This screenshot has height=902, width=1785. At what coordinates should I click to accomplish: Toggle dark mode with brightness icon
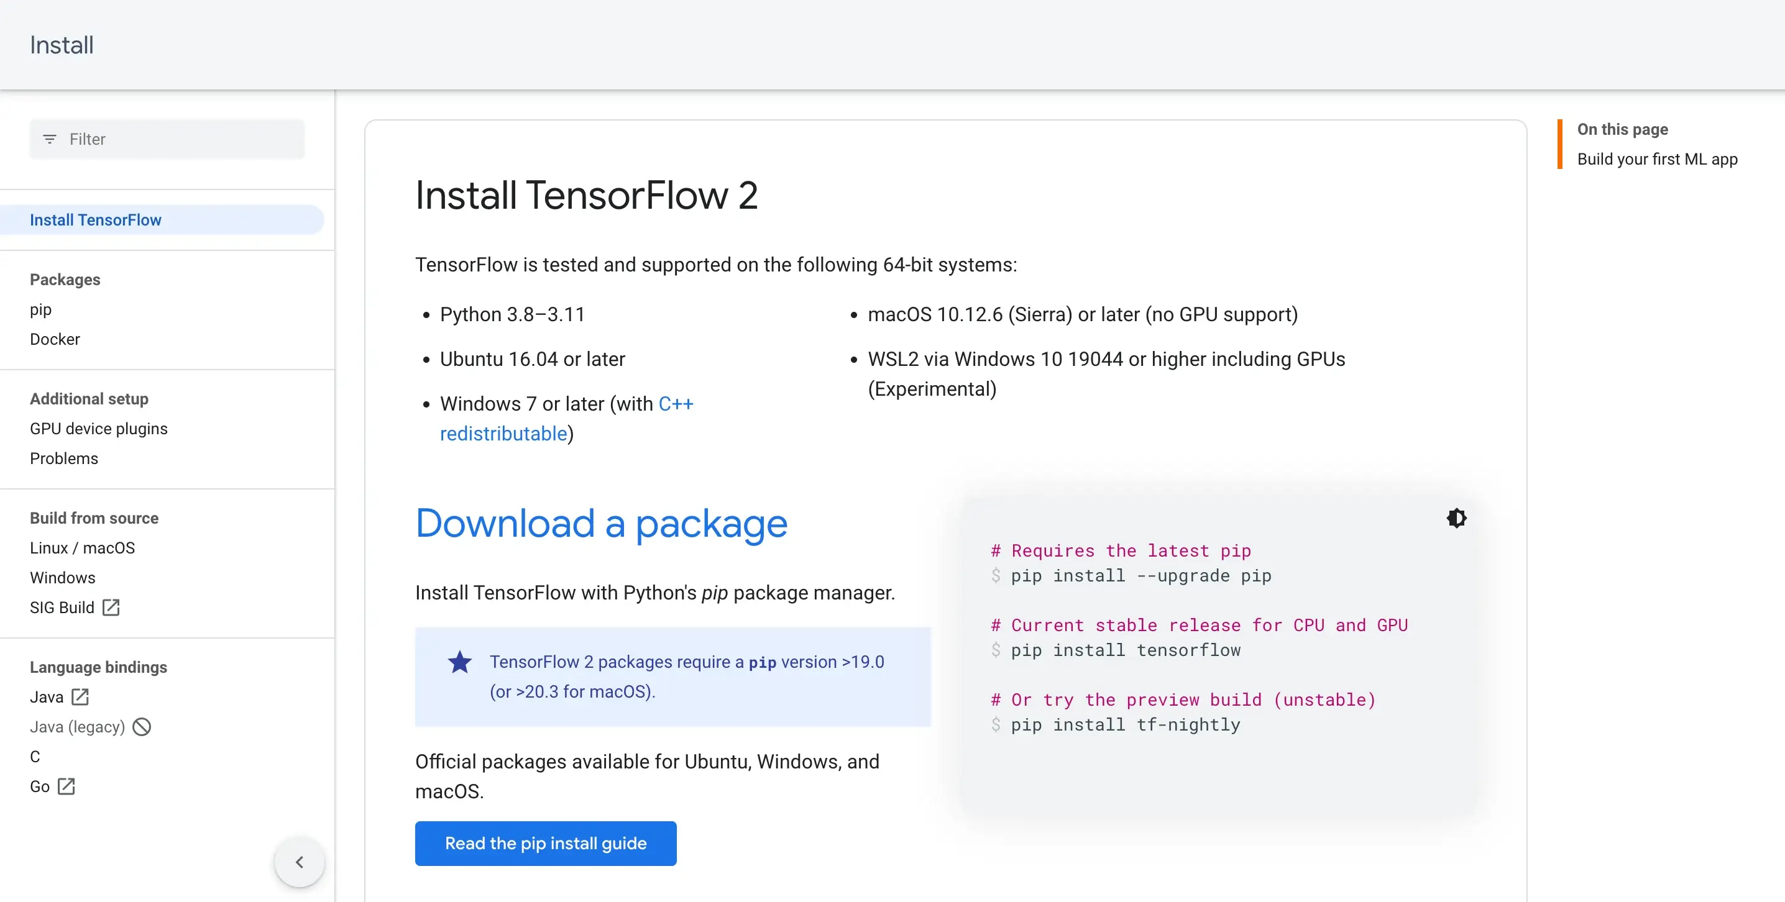(1456, 517)
